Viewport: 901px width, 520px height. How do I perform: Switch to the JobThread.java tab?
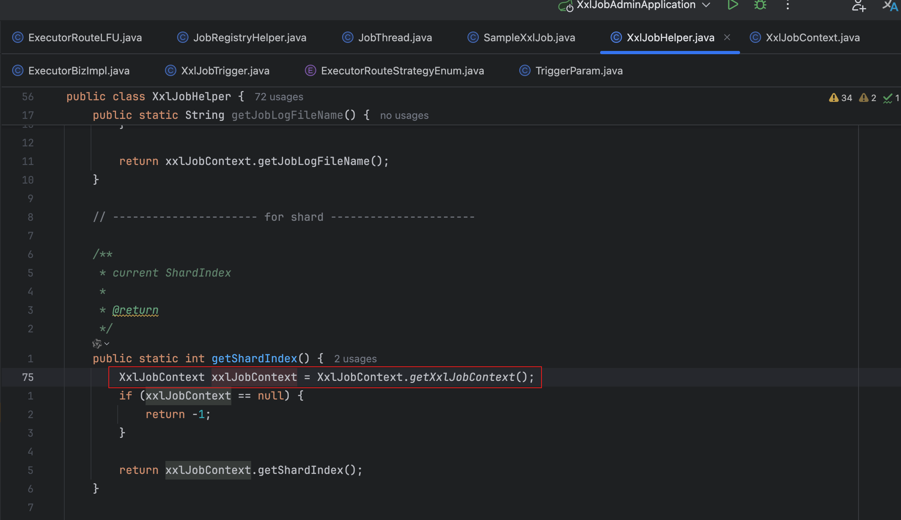[x=395, y=38]
